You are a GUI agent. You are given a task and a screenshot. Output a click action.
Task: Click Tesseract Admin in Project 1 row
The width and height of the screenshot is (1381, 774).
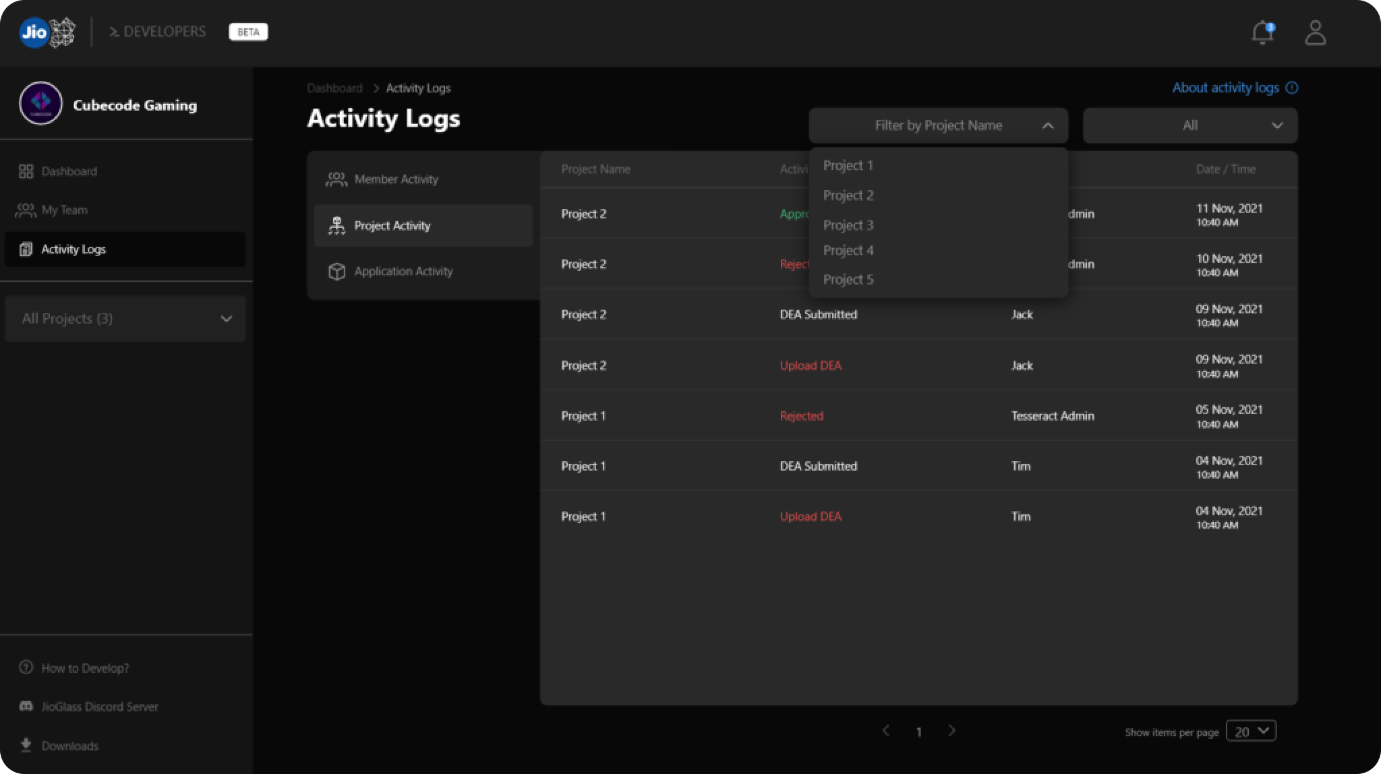pos(1053,416)
